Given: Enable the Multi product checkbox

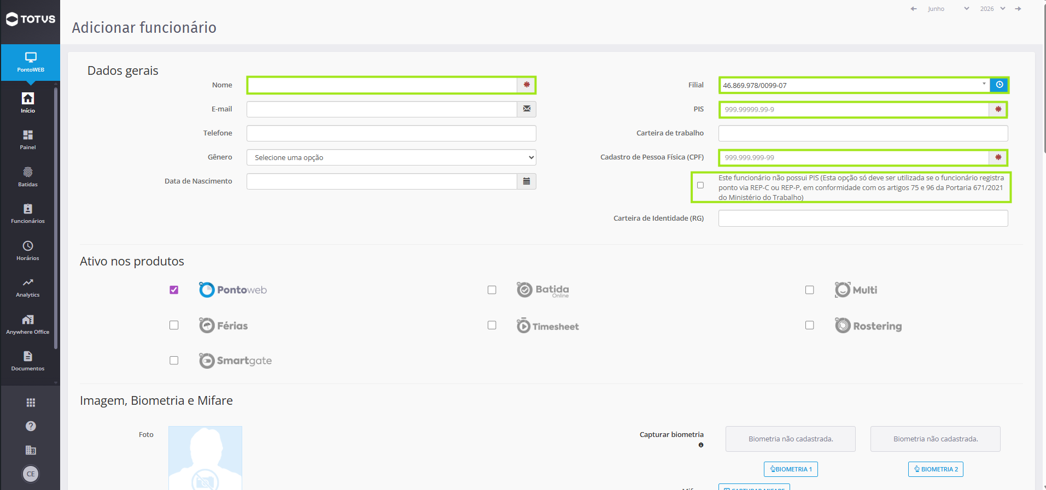Looking at the screenshot, I should [x=810, y=290].
